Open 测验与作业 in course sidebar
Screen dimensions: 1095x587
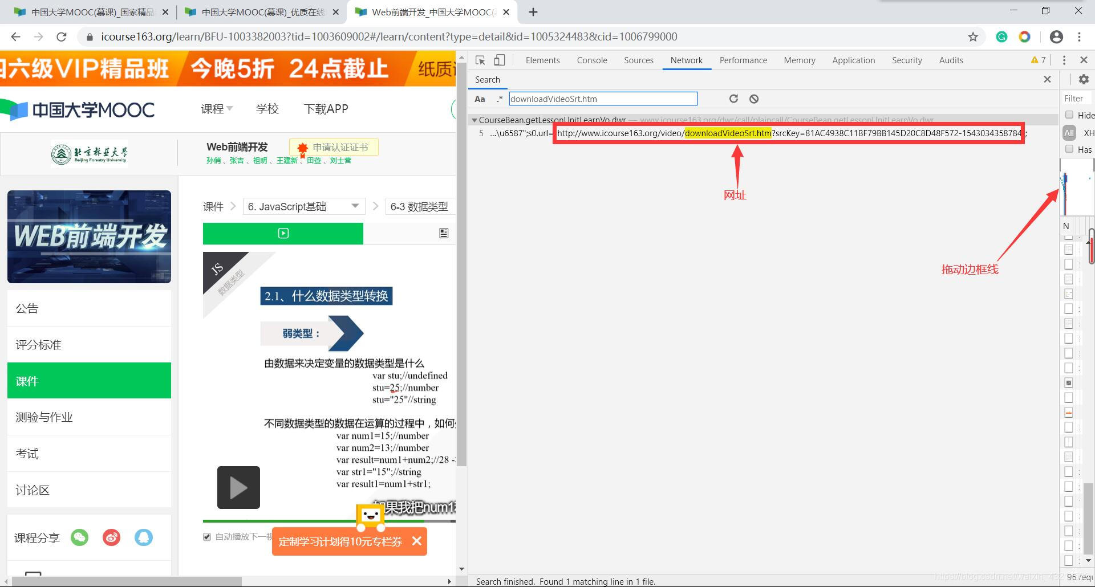[89, 417]
